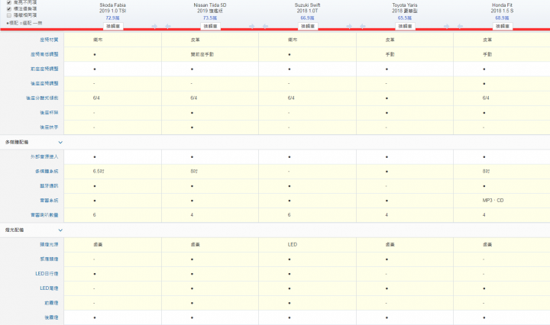Click the 前霧燈 front fog lamp label
The width and height of the screenshot is (550, 325).
coord(51,303)
